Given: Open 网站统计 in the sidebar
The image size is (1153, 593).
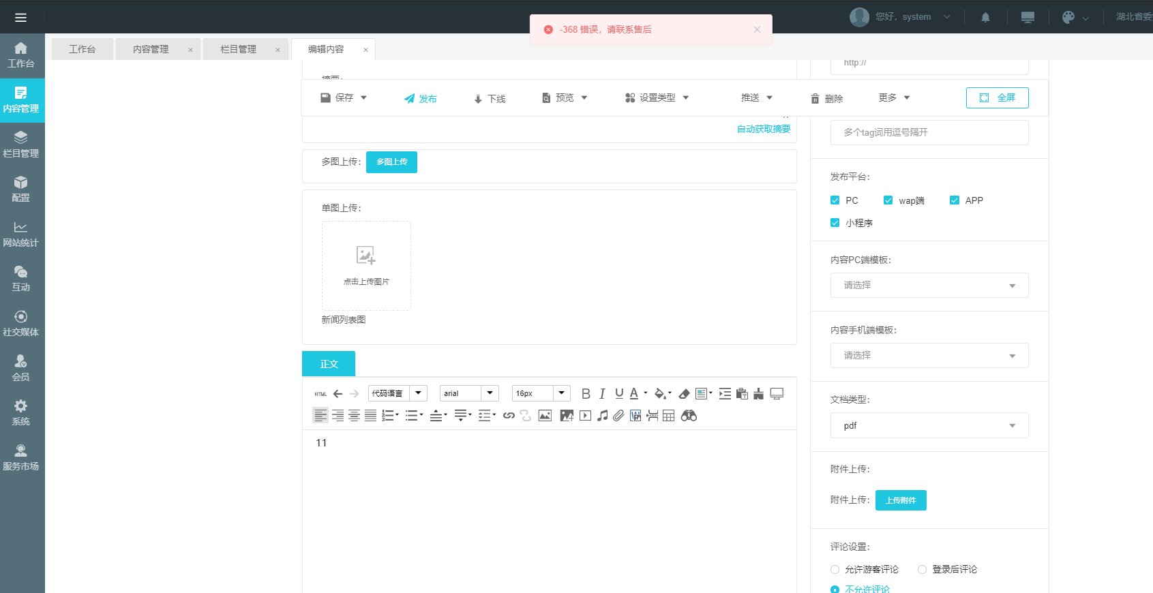Looking at the screenshot, I should click(21, 234).
